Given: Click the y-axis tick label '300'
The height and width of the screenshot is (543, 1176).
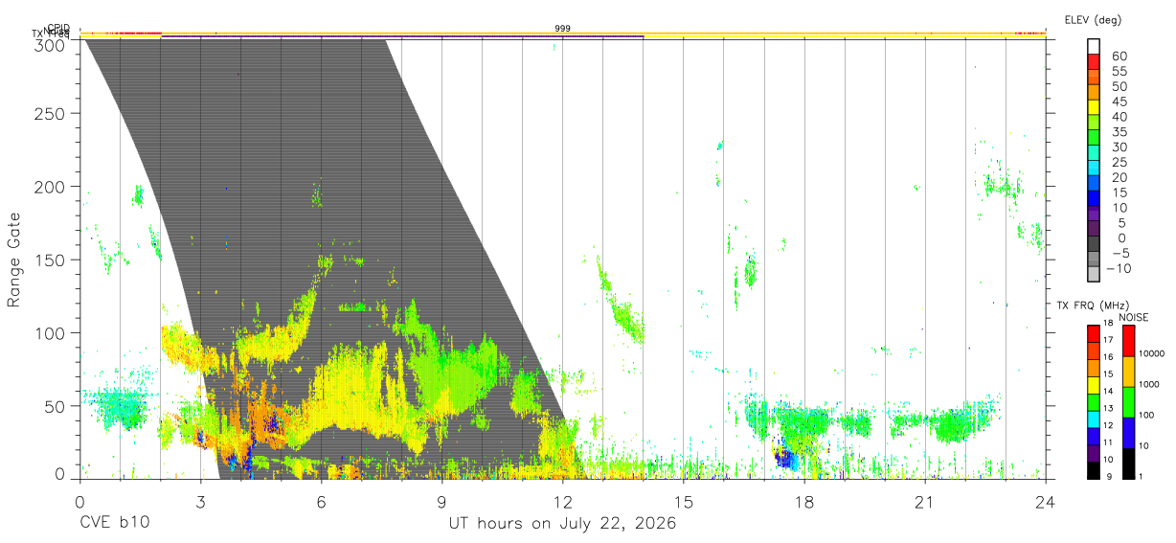Looking at the screenshot, I should [51, 45].
